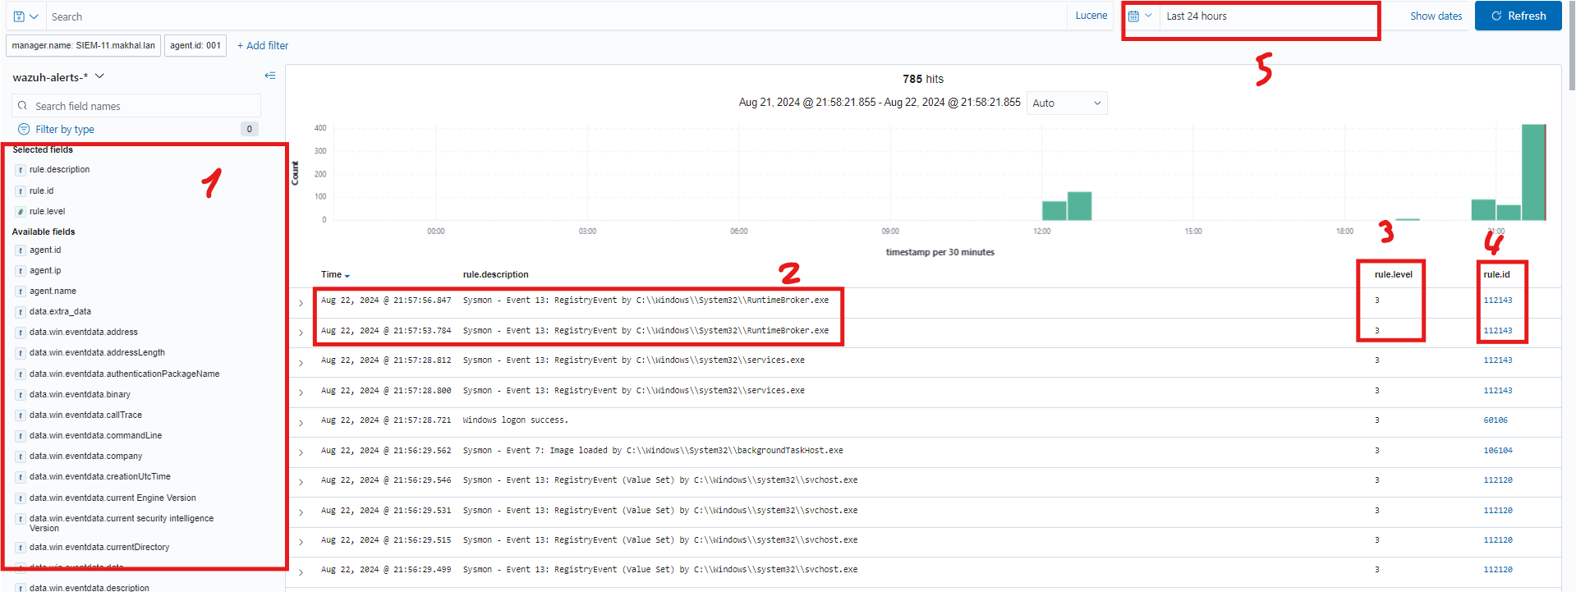Viewport: 1576px width, 592px height.
Task: Select data.win.eventdata.binary field
Action: [x=80, y=395]
